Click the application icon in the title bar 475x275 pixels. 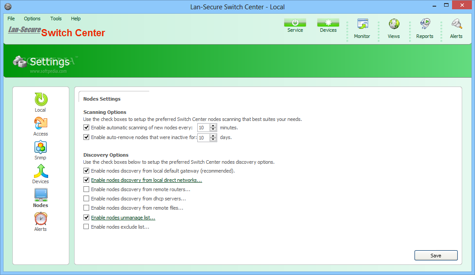8,6
